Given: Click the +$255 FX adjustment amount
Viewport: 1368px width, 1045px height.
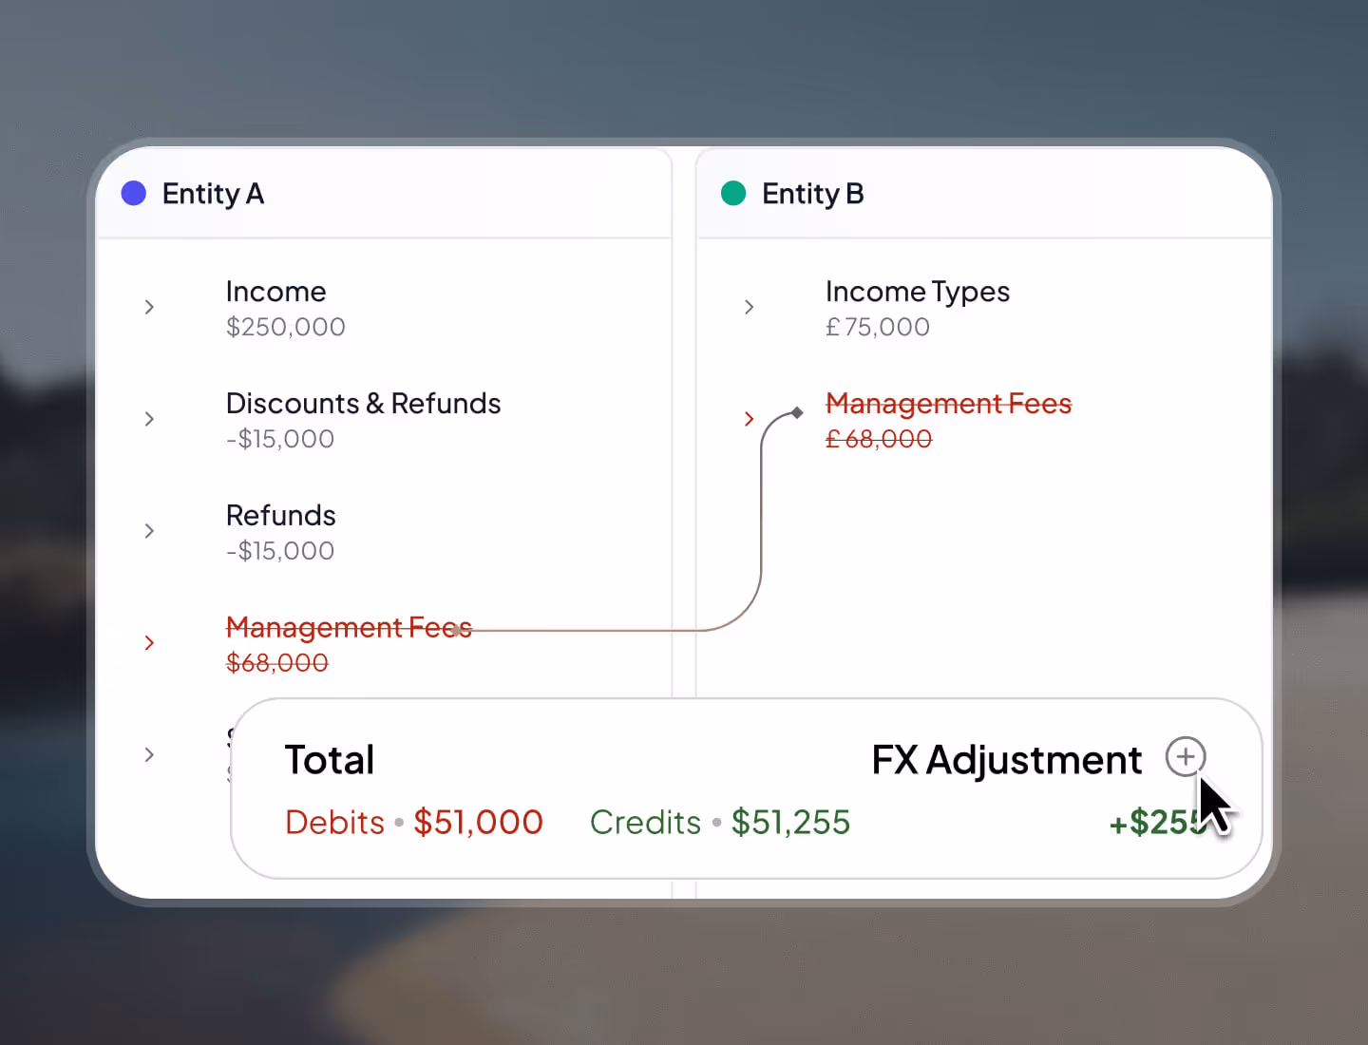Looking at the screenshot, I should (1157, 822).
